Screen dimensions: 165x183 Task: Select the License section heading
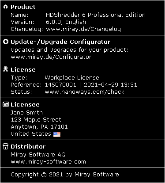click(x=23, y=69)
